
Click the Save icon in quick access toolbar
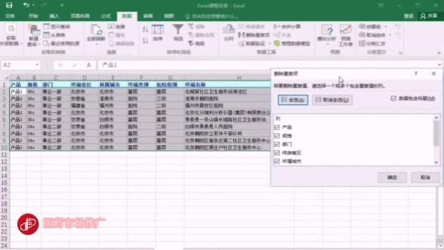tap(9, 5)
